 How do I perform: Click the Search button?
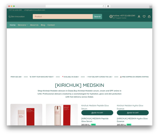pyautogui.click(x=97, y=17)
